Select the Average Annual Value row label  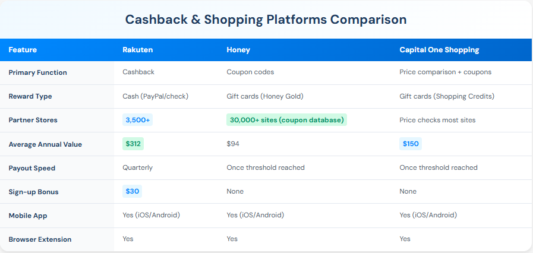[x=45, y=144]
